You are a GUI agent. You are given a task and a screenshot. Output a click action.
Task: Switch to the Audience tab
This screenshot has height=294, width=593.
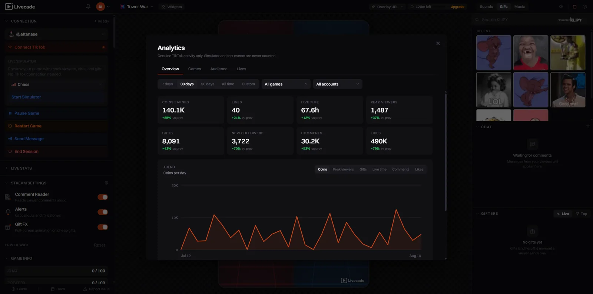click(219, 69)
